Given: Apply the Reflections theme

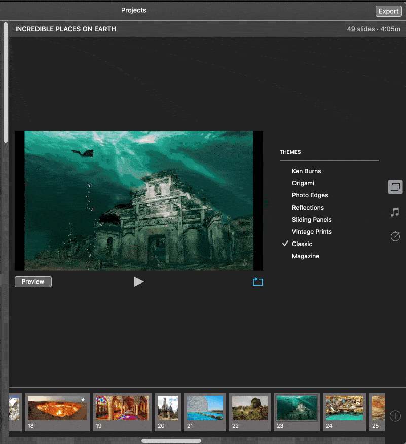Looking at the screenshot, I should coord(308,208).
